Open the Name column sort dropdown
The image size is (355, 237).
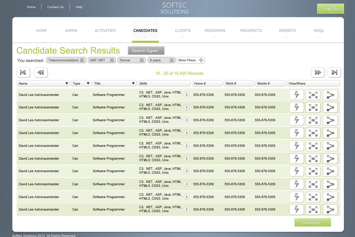click(67, 84)
